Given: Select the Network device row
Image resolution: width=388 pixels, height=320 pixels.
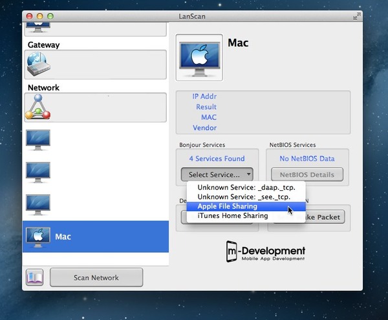Looking at the screenshot, I should tap(96, 107).
